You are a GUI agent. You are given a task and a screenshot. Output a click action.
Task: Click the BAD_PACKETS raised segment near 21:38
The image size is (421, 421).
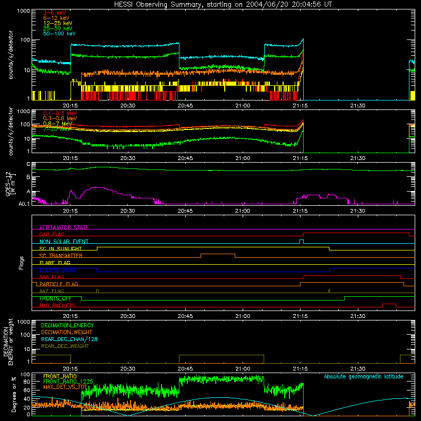click(x=389, y=304)
